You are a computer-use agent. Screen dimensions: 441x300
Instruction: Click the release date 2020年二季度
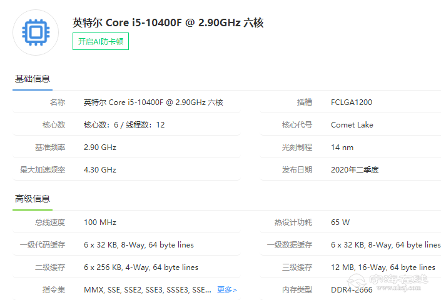355,170
